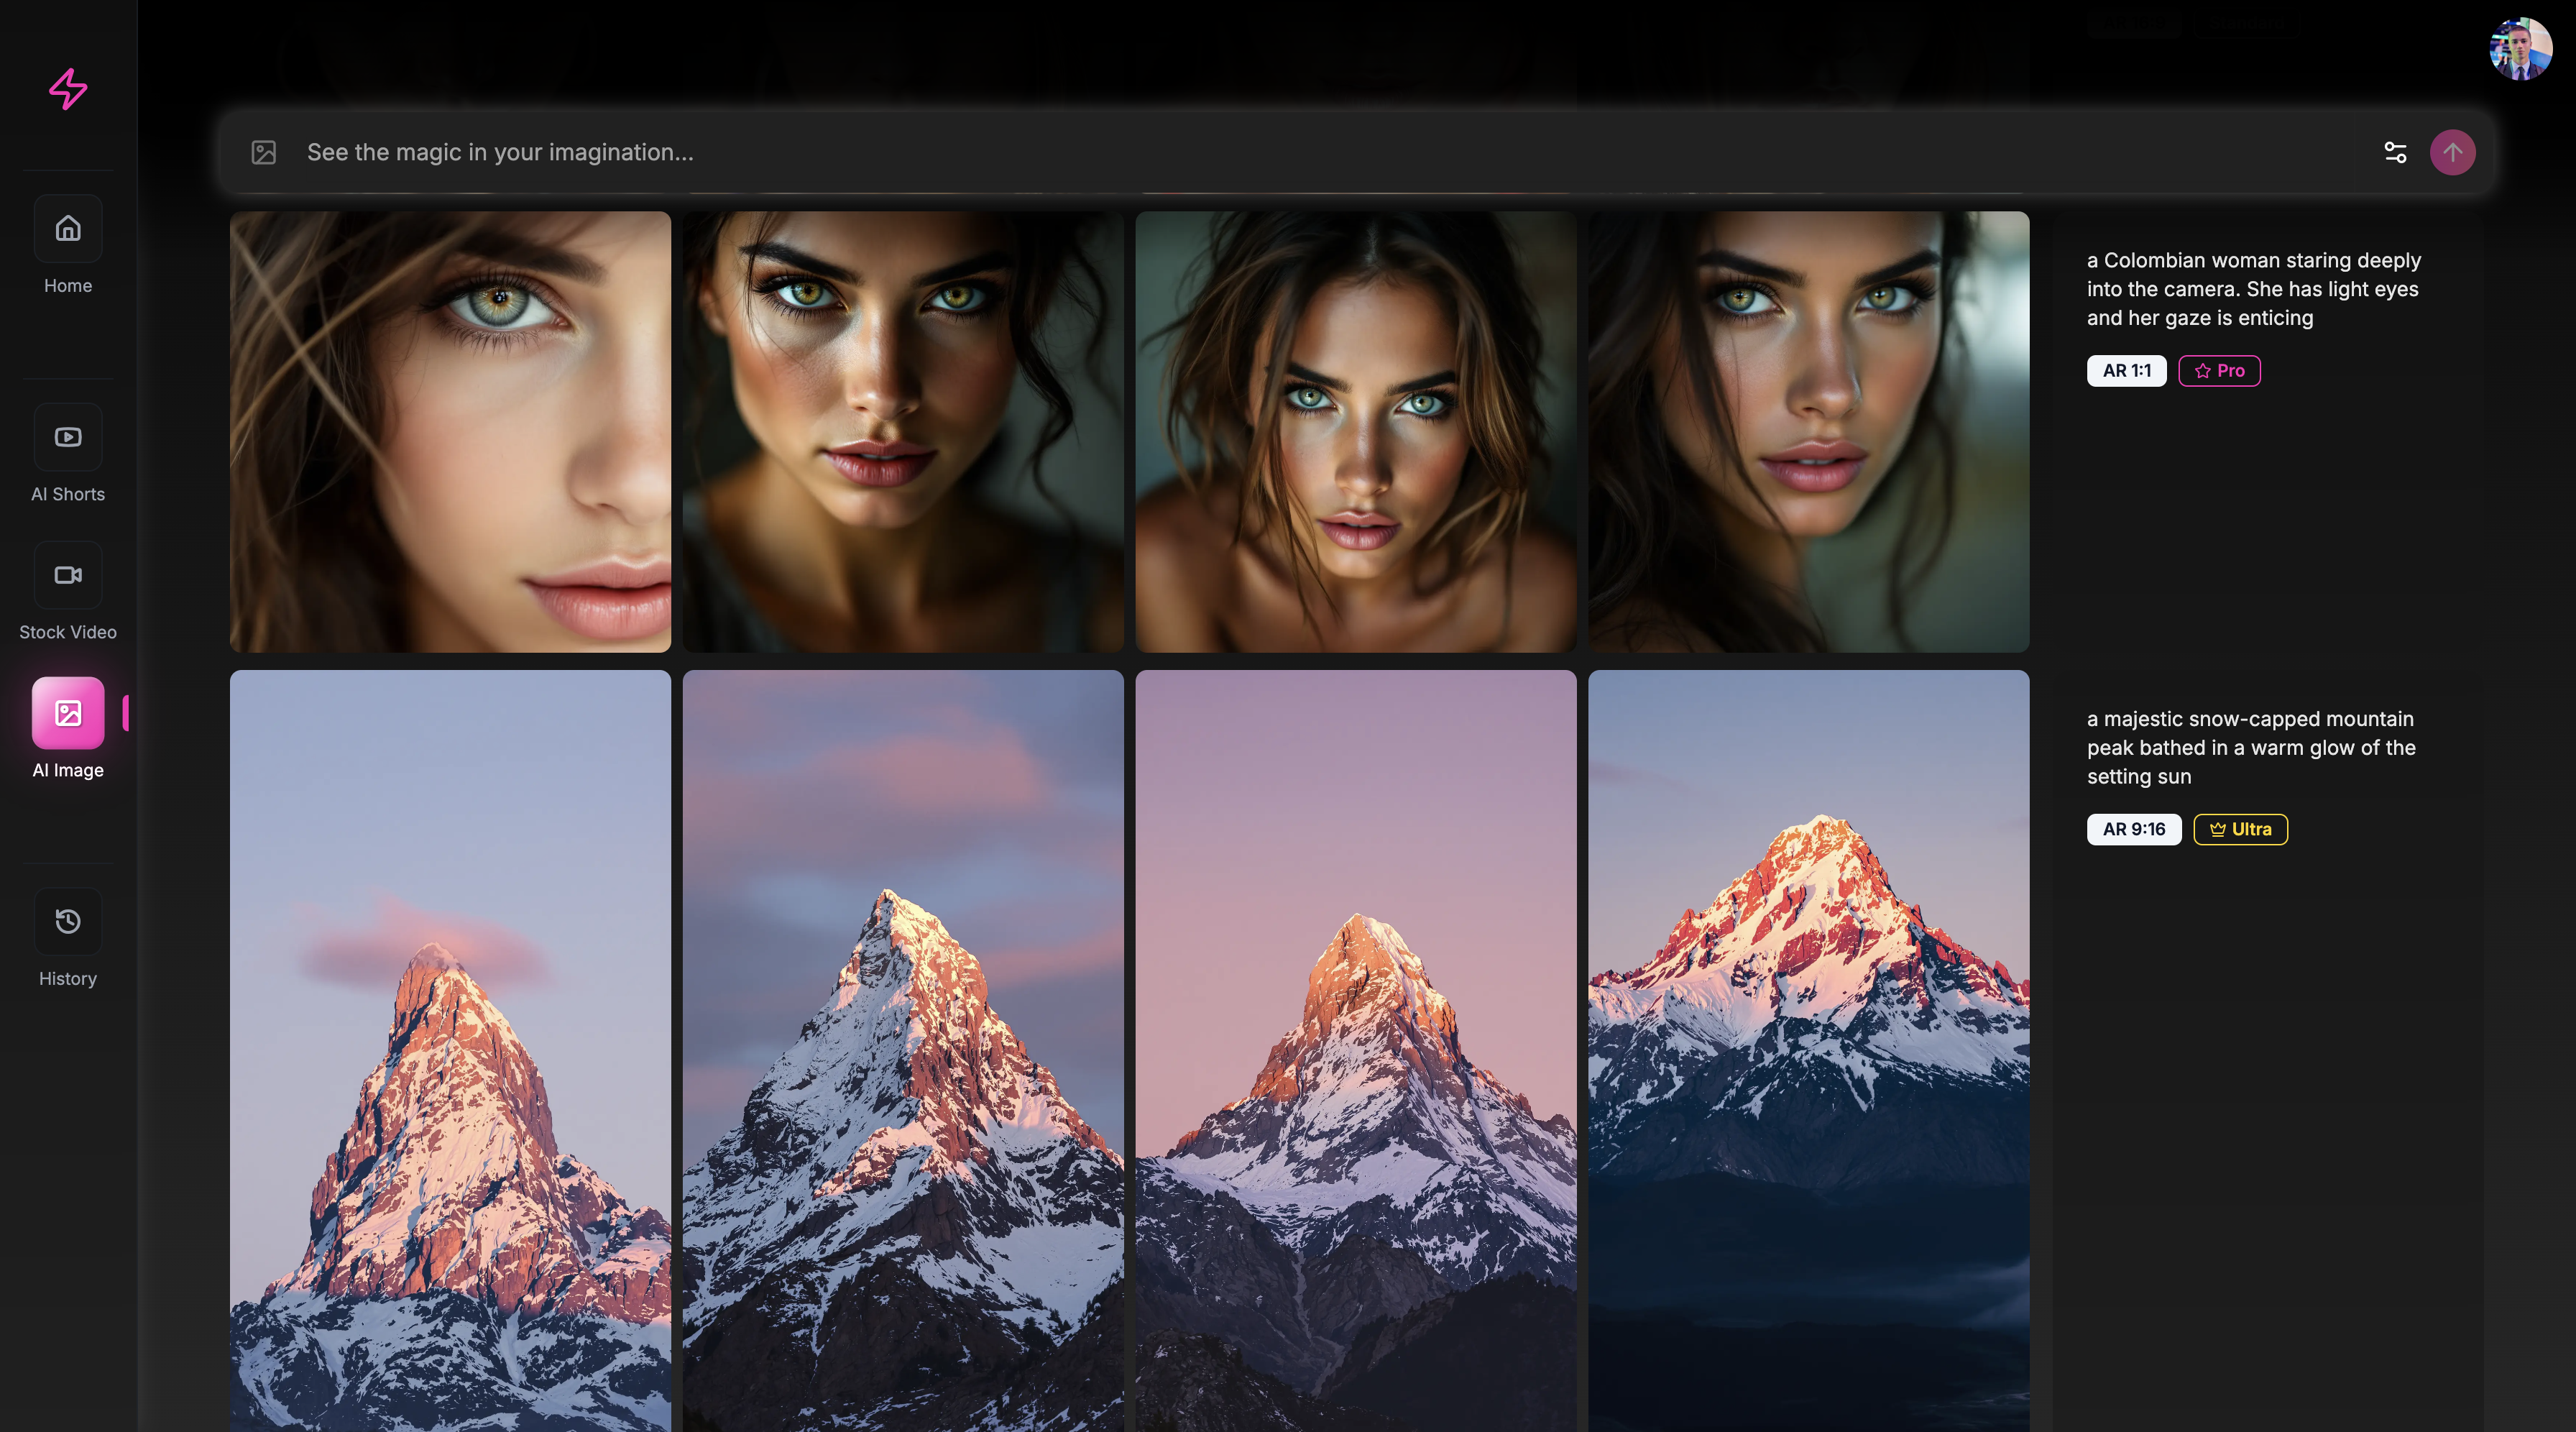
Task: Open the close-up single eye portrait
Action: (x=450, y=432)
